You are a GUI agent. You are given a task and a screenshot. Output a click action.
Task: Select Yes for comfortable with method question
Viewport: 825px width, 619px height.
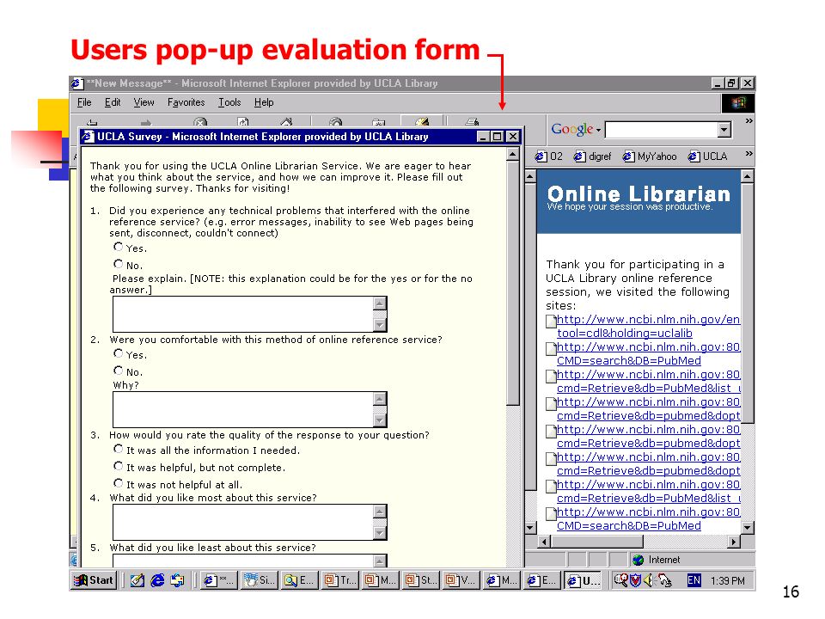click(x=118, y=353)
